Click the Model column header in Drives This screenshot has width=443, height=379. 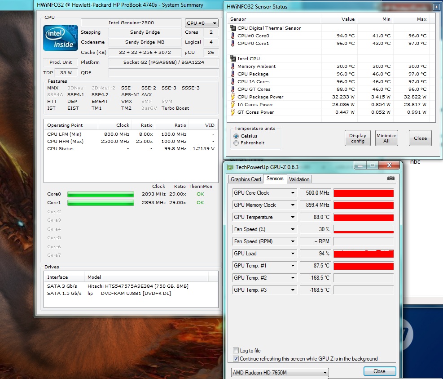point(146,277)
